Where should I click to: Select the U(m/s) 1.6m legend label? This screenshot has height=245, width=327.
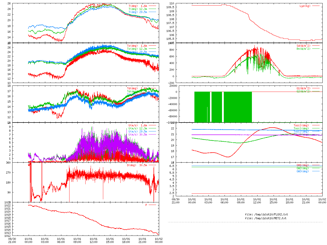pos(138,125)
